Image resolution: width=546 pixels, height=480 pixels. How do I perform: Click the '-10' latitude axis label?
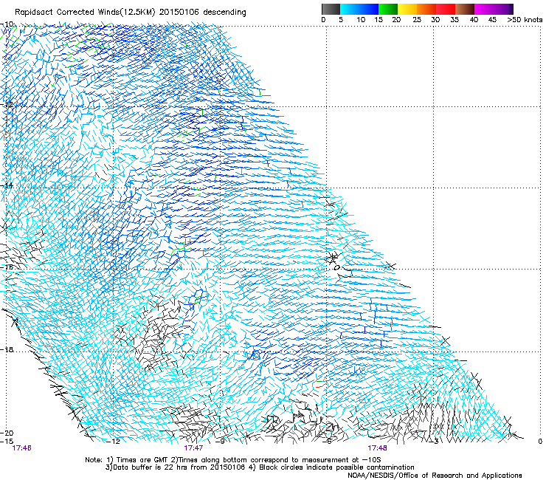coord(7,24)
